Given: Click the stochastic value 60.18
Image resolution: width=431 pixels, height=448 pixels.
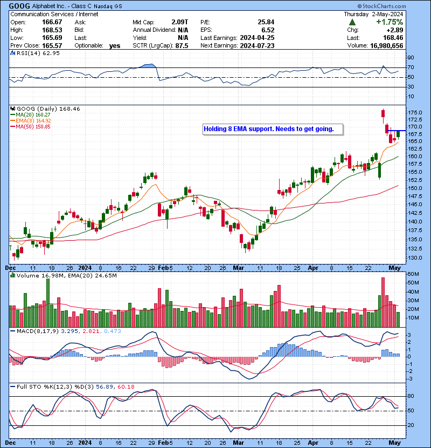Looking at the screenshot, I should [126, 386].
